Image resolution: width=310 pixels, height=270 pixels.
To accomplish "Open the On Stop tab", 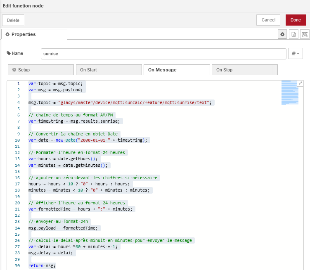I will click(244, 70).
